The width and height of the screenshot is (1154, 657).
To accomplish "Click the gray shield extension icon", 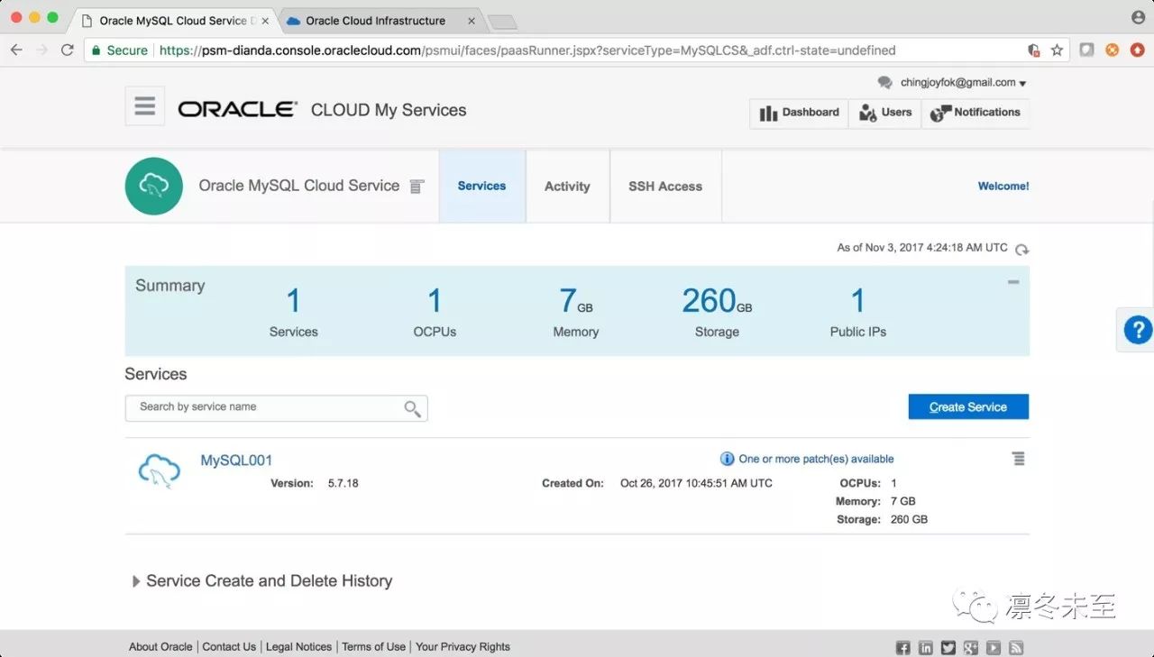I will pos(1087,50).
